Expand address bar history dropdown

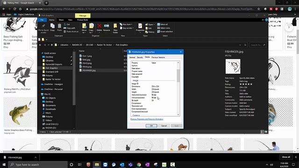pos(240,45)
